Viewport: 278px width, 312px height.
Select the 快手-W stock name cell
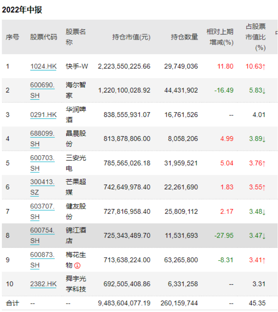point(77,66)
